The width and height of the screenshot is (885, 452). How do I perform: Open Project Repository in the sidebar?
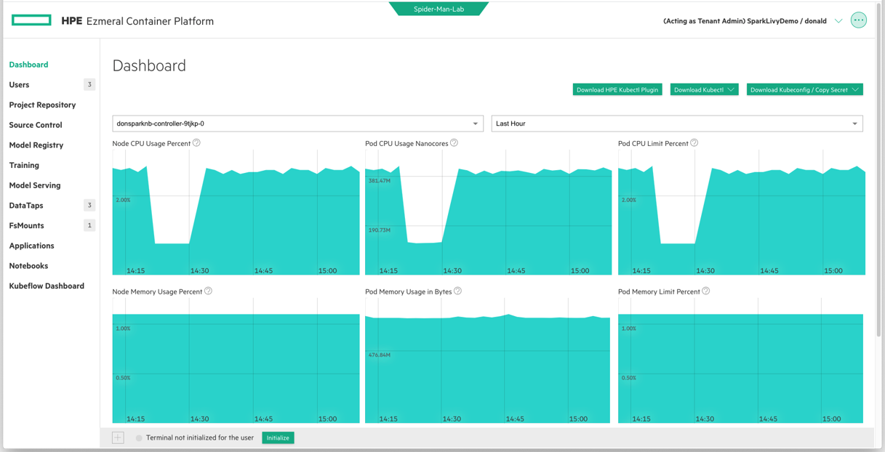(x=42, y=105)
